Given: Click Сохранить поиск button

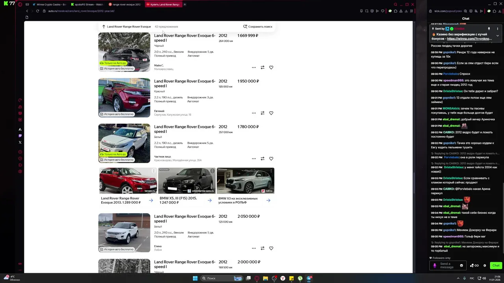Looking at the screenshot, I should click(258, 27).
